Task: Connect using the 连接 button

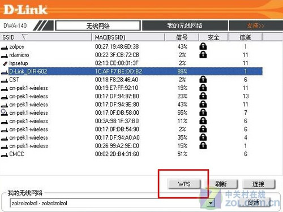Action: [x=259, y=184]
